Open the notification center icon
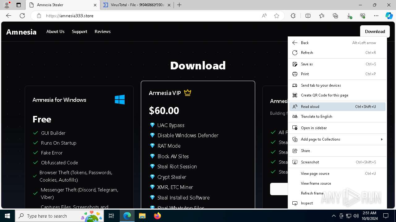The width and height of the screenshot is (396, 222). [x=386, y=216]
